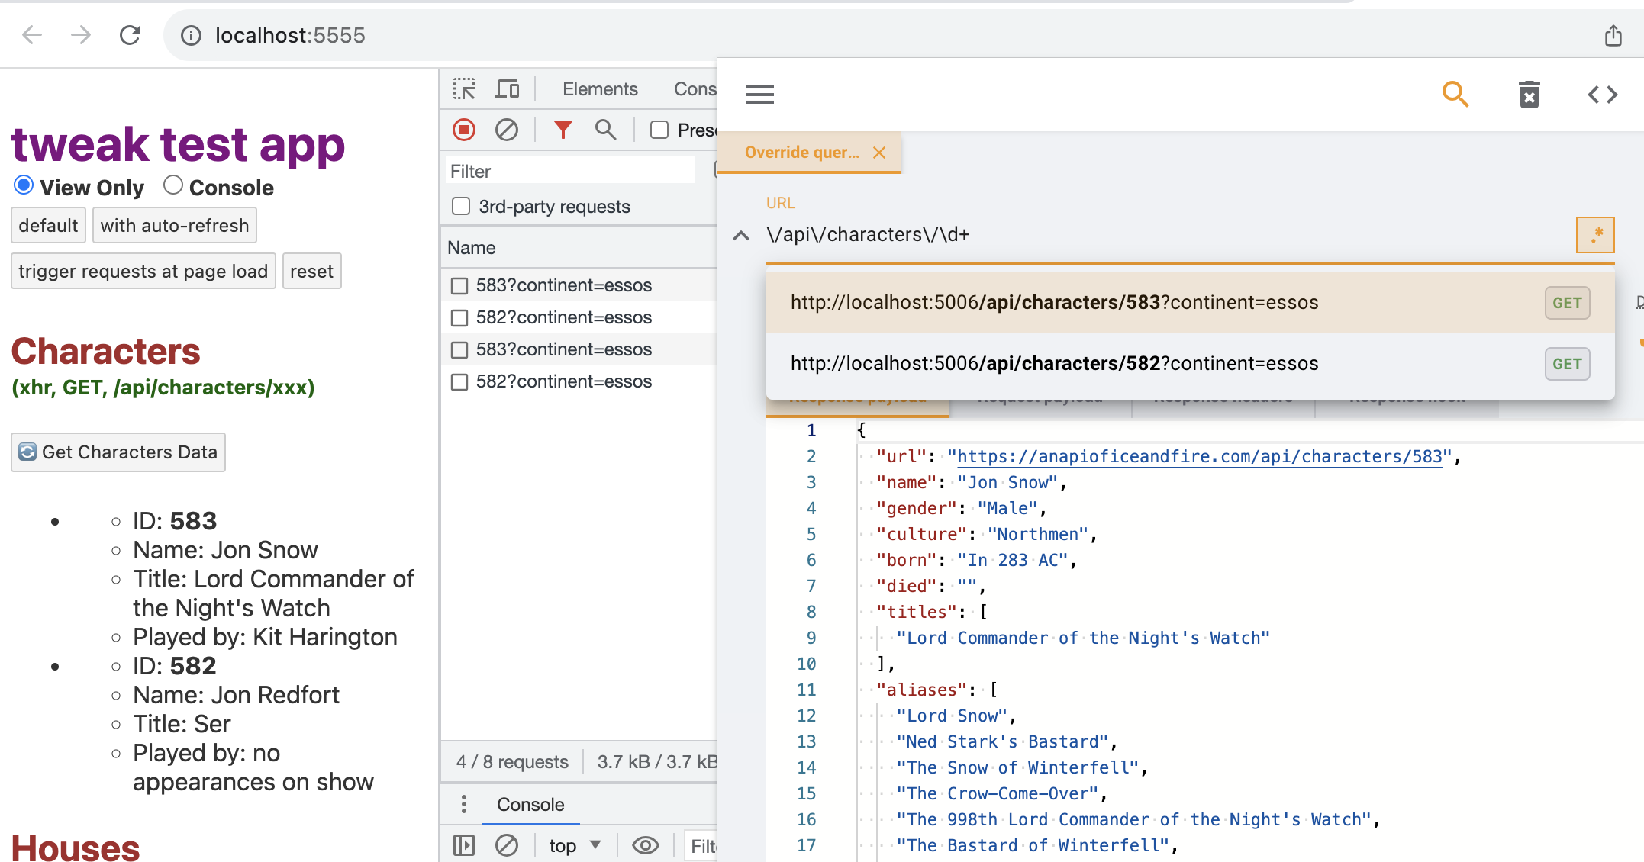Toggle the regex URL matching button
Image resolution: width=1644 pixels, height=862 pixels.
(x=1594, y=234)
